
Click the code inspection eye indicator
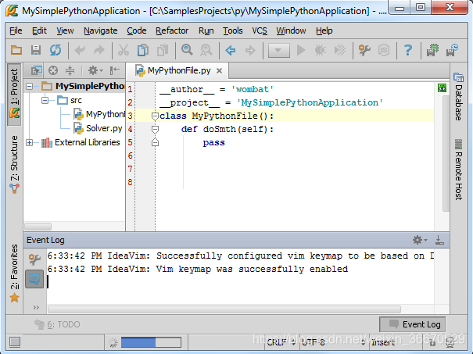pyautogui.click(x=442, y=88)
